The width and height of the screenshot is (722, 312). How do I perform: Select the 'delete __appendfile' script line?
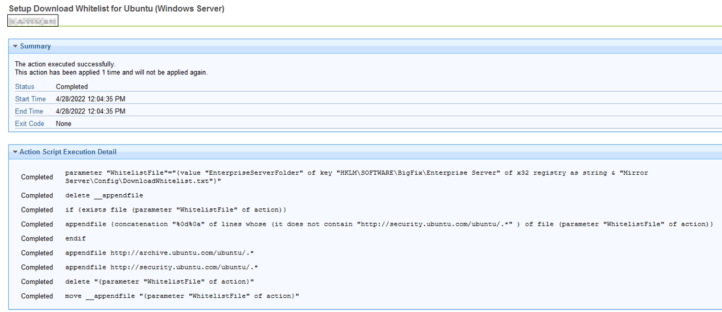pyautogui.click(x=104, y=196)
